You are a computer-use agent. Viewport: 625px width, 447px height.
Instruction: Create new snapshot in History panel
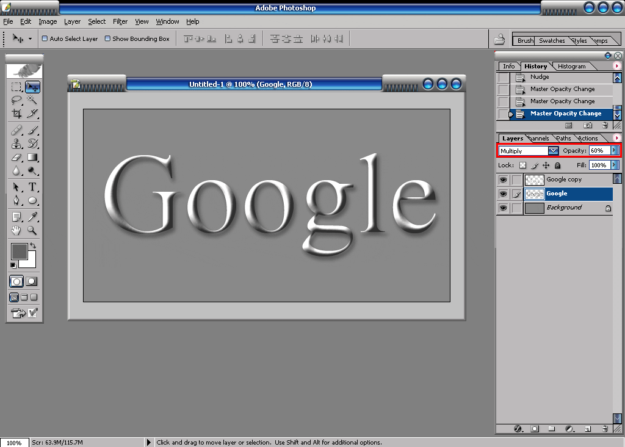[x=588, y=126]
